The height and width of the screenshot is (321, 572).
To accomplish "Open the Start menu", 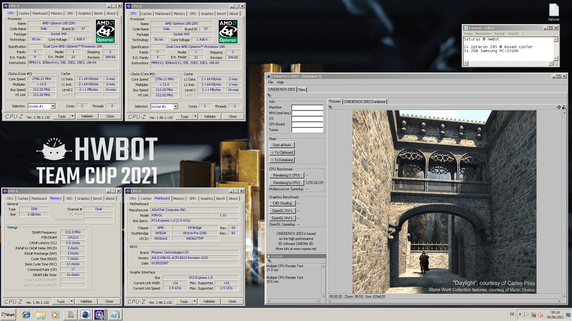I will pyautogui.click(x=8, y=315).
